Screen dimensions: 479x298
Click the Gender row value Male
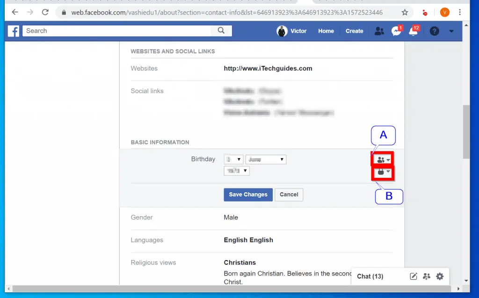[231, 218]
